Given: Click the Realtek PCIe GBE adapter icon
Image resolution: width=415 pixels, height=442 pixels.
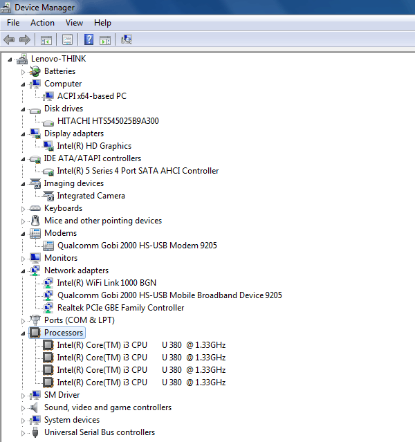Looking at the screenshot, I should (48, 308).
